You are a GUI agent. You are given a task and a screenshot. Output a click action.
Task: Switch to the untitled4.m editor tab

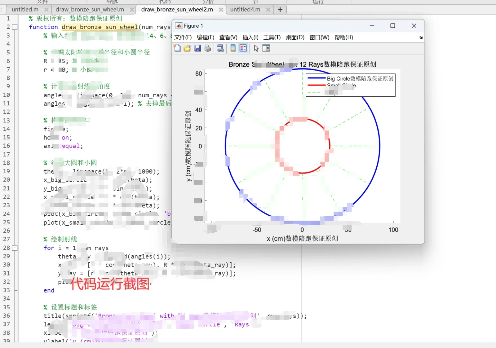[246, 9]
